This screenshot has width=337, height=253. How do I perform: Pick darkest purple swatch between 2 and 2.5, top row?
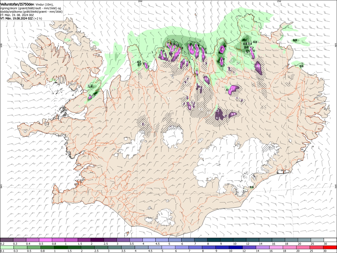pos(97,240)
